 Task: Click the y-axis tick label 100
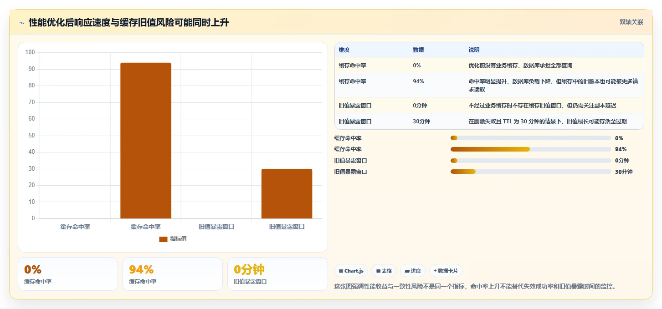point(30,52)
